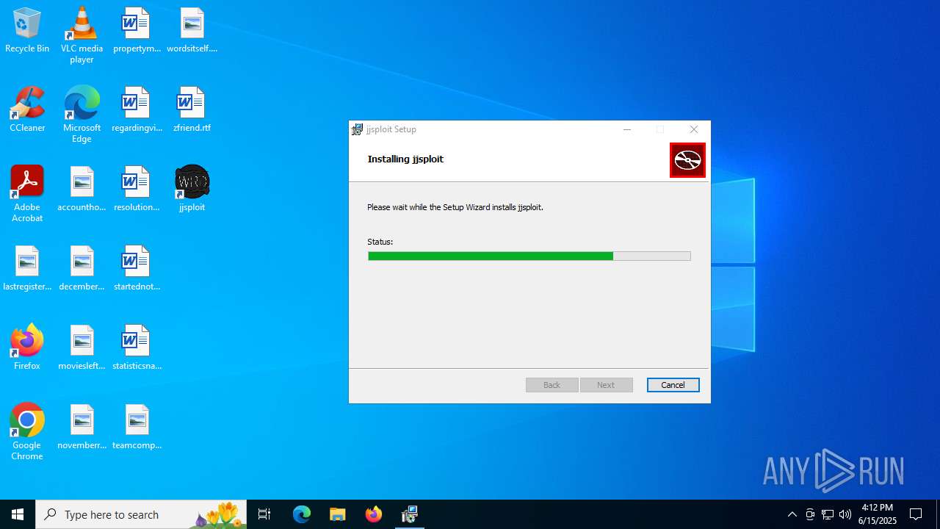The height and width of the screenshot is (529, 940).
Task: Click the jjsploit logo in installer header
Action: point(687,160)
